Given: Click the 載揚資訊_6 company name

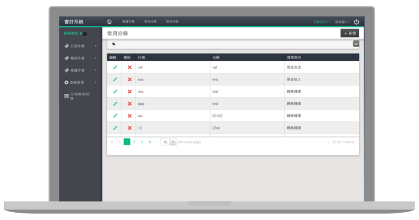Looking at the screenshot, I should (x=73, y=34).
